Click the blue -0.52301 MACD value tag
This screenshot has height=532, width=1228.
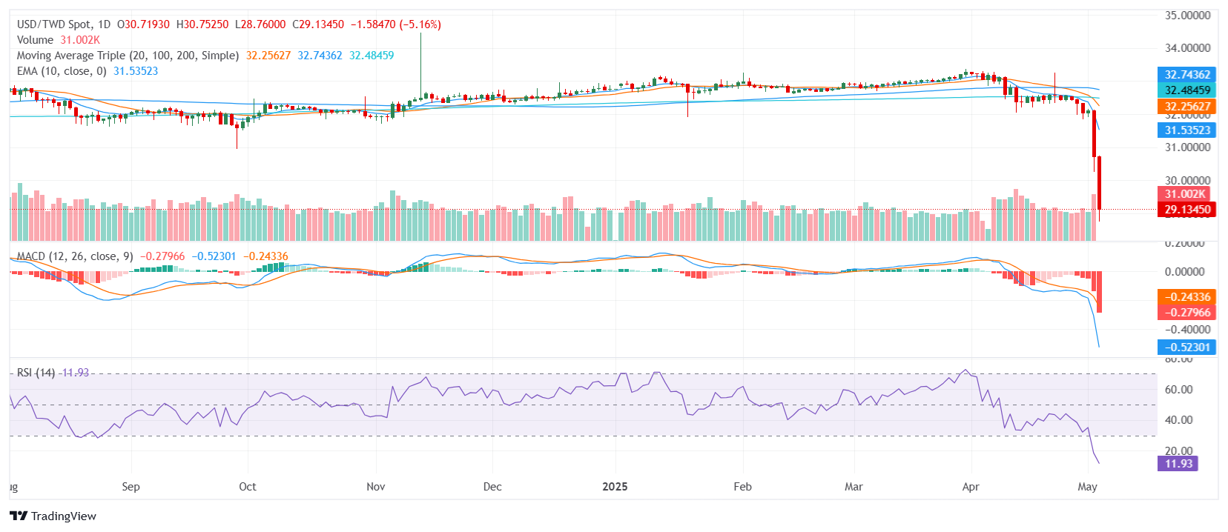pyautogui.click(x=1186, y=348)
